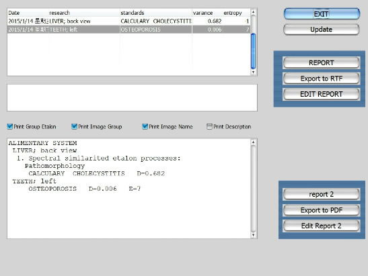Image resolution: width=368 pixels, height=276 pixels.
Task: Click scroll down arrow of research list
Action: 253,72
